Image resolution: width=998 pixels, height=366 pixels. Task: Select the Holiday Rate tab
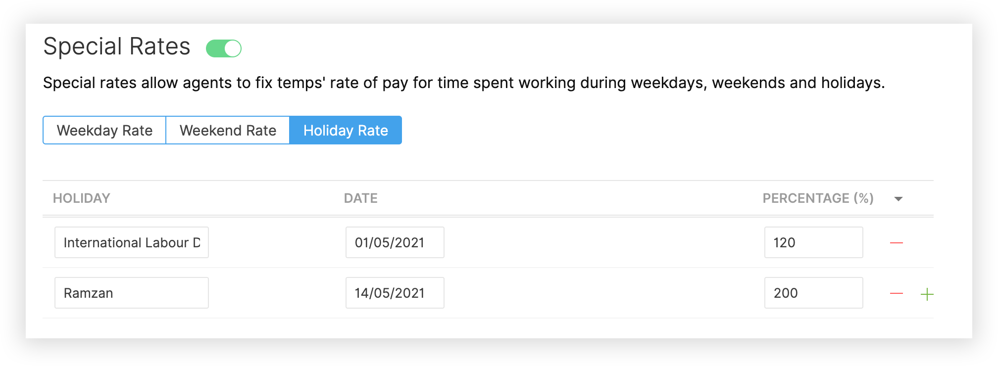tap(346, 131)
